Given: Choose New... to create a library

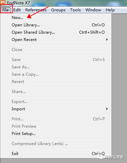Looking at the screenshot, I should (61, 18).
